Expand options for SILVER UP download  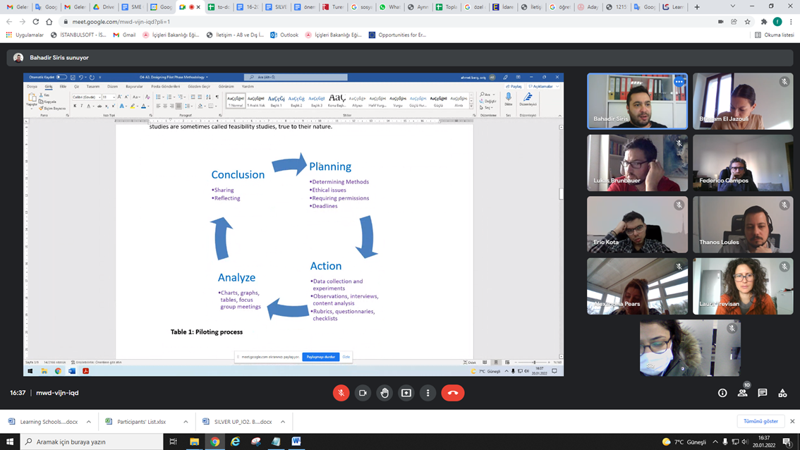(283, 422)
